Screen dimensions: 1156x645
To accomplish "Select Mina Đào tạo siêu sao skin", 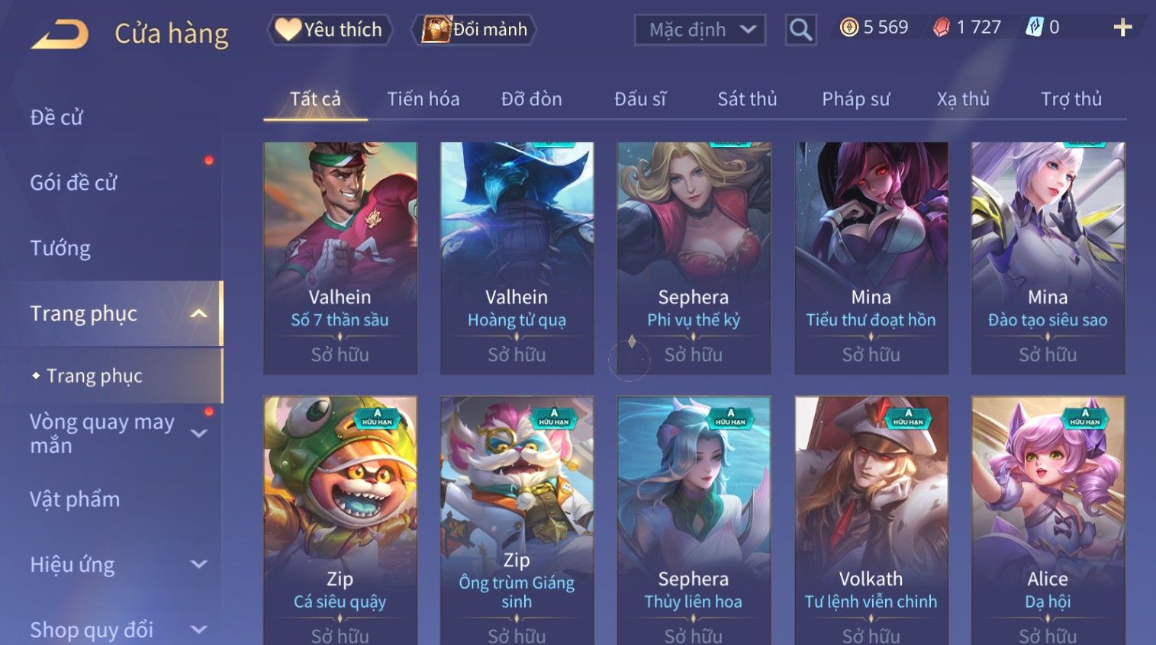I will coord(1048,258).
